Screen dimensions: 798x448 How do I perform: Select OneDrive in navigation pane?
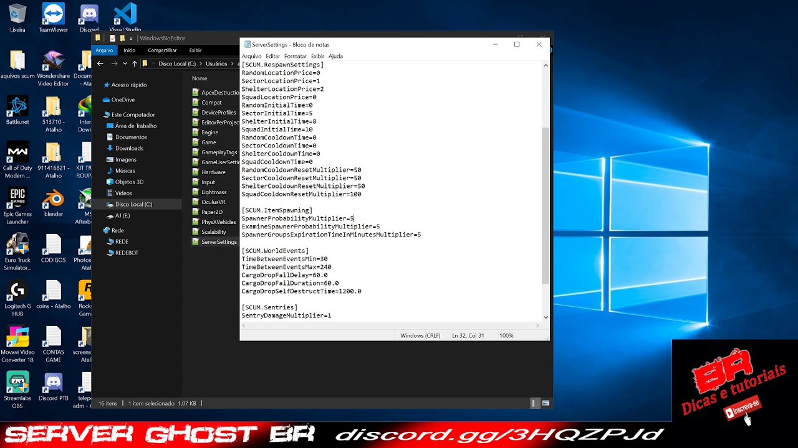tap(123, 100)
